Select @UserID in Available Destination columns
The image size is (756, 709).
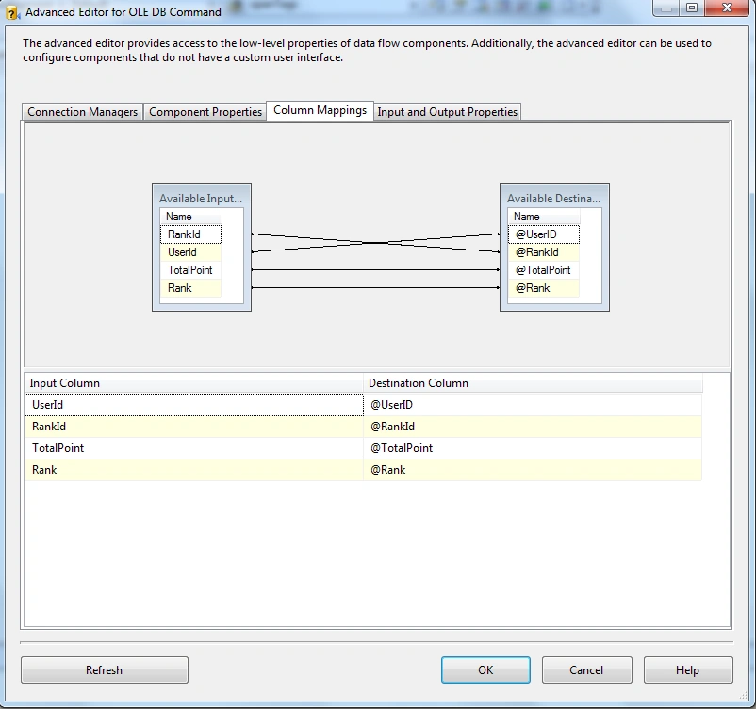(x=543, y=234)
